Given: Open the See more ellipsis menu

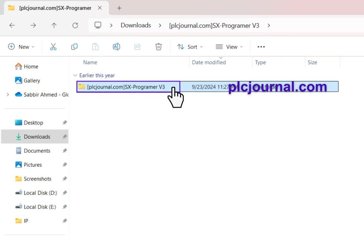Looking at the screenshot, I should point(261,47).
